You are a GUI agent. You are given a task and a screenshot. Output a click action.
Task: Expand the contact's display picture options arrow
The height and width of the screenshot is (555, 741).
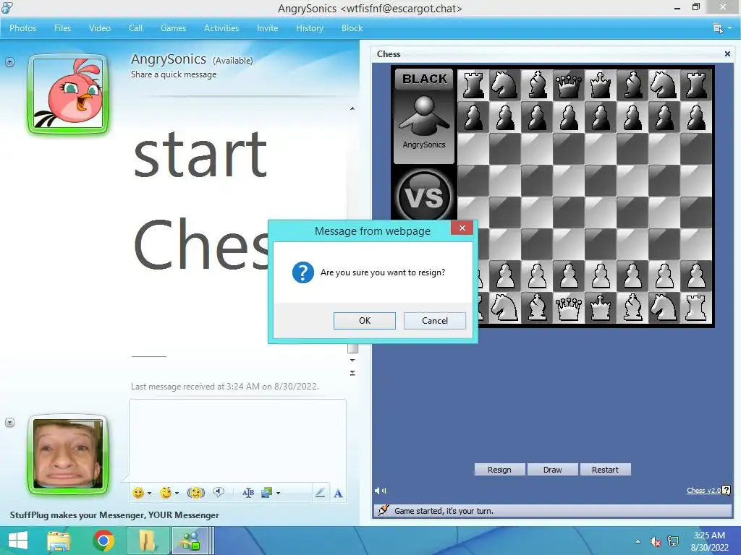pos(9,62)
